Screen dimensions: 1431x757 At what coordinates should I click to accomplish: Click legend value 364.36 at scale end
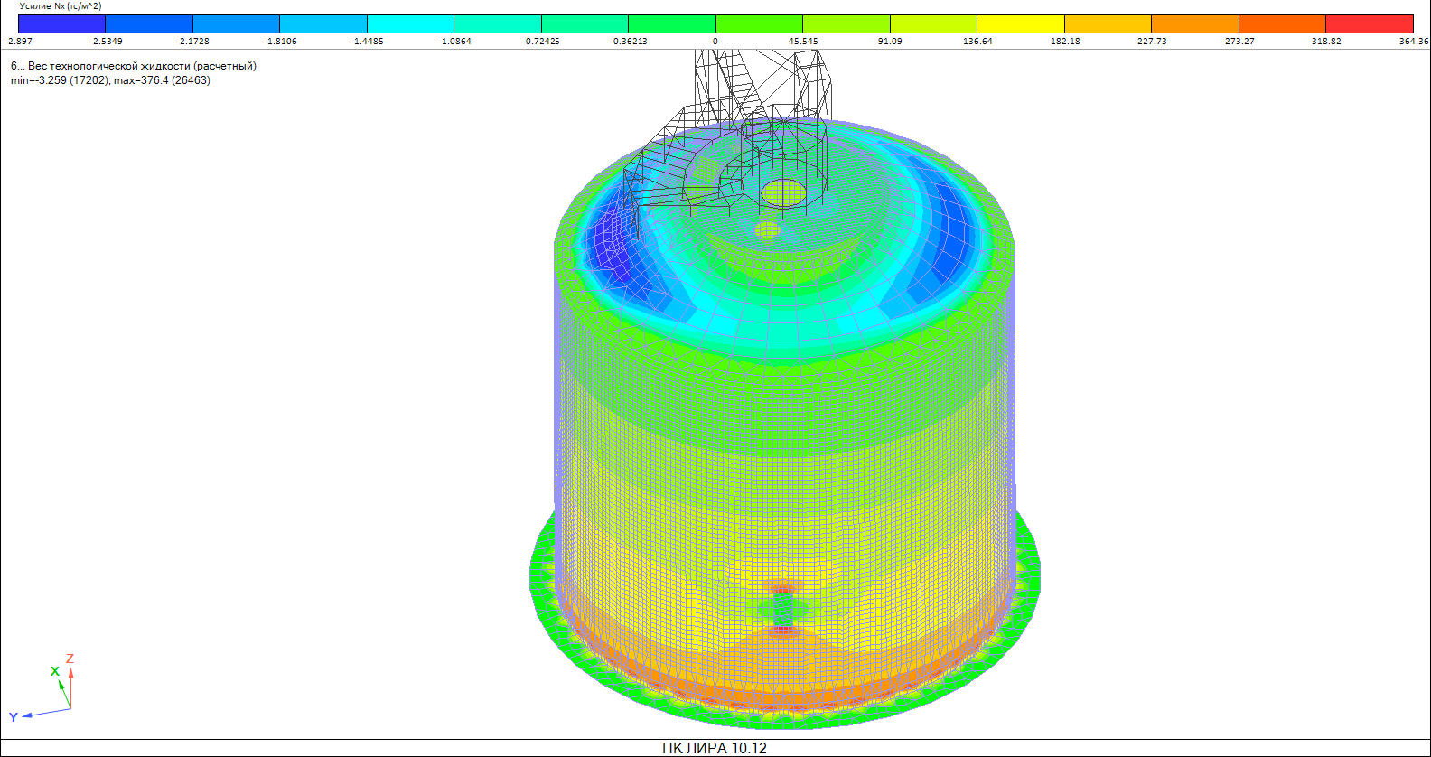pos(1413,42)
